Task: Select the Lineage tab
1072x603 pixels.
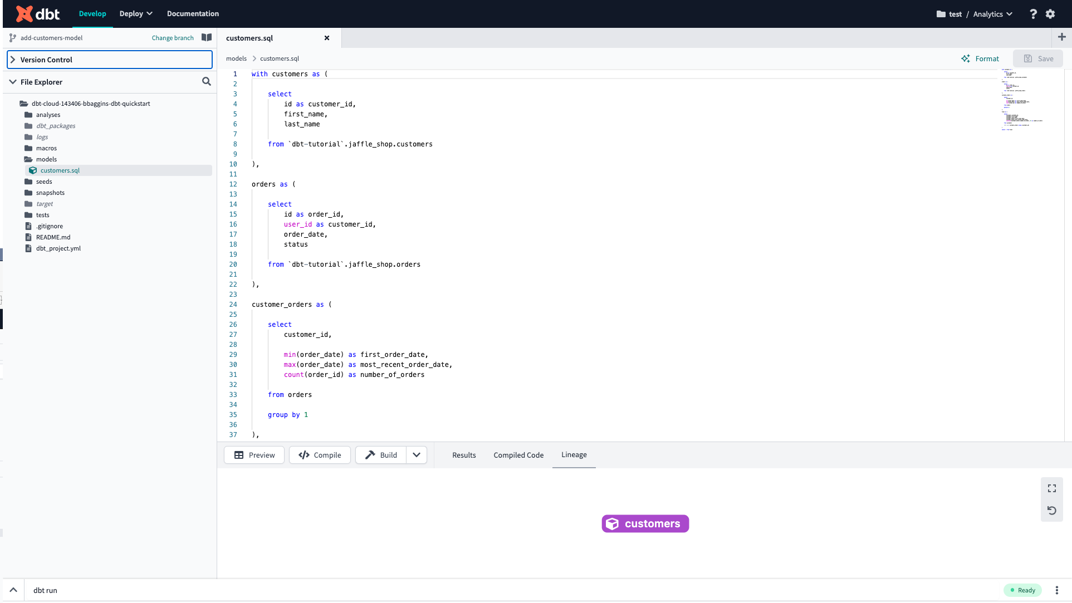Action: (574, 455)
